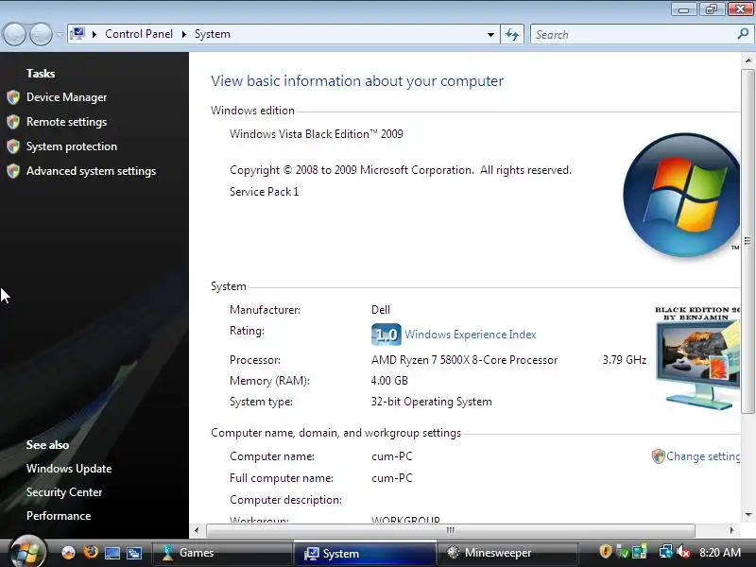
Task: Open the Windows Start orb
Action: [28, 552]
